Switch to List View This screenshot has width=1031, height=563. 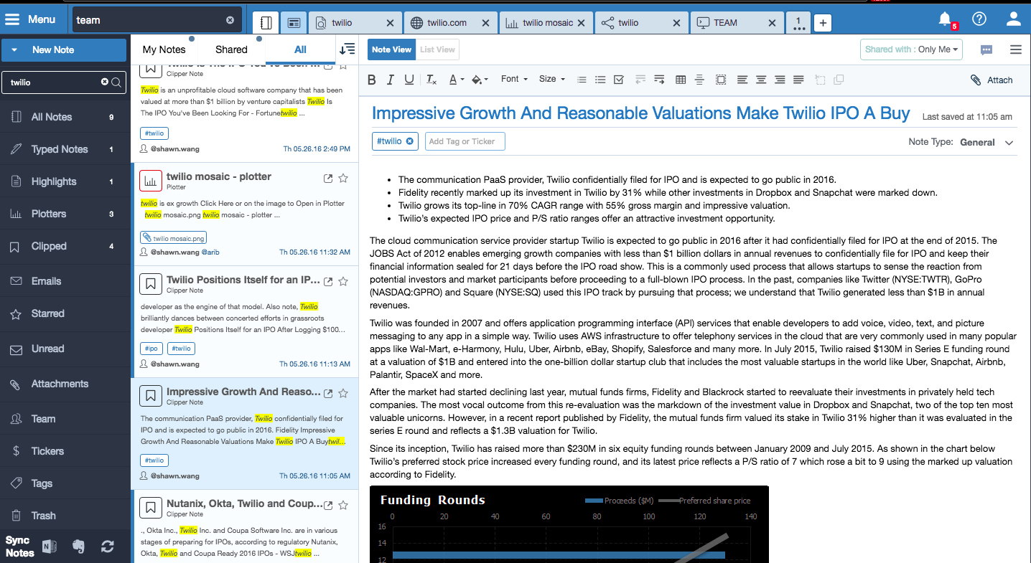coord(437,49)
